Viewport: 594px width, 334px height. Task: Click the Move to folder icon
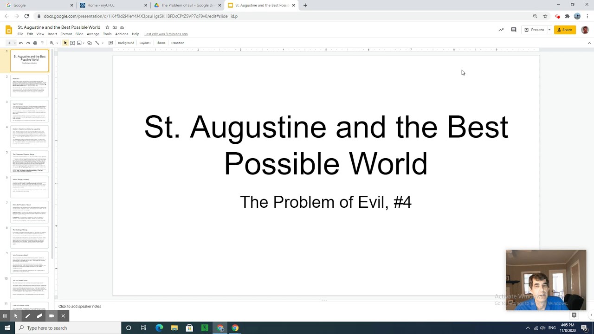[115, 27]
